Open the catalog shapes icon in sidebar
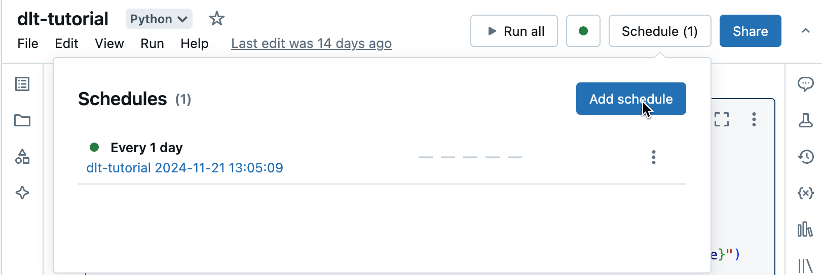 [22, 157]
